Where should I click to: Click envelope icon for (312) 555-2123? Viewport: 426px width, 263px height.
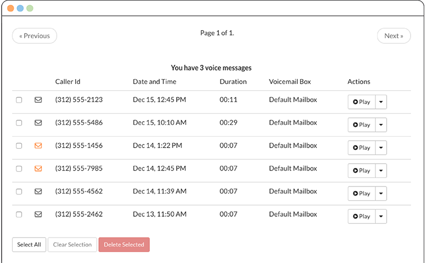tap(38, 100)
